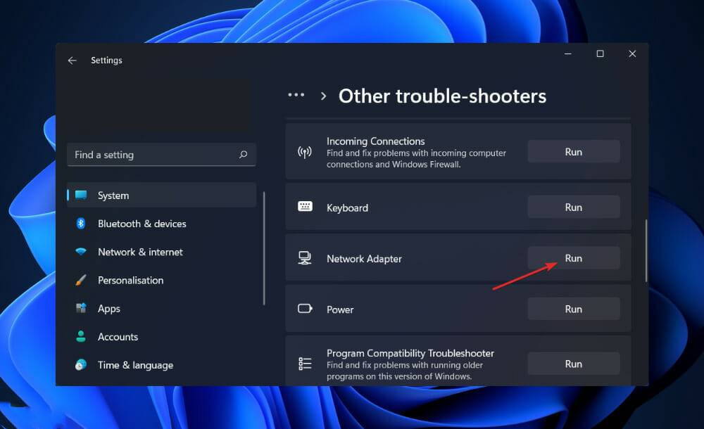Click the Keyboard troubleshooter icon

click(x=305, y=206)
